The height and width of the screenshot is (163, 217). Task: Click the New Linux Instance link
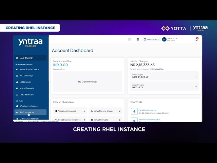tap(147, 110)
